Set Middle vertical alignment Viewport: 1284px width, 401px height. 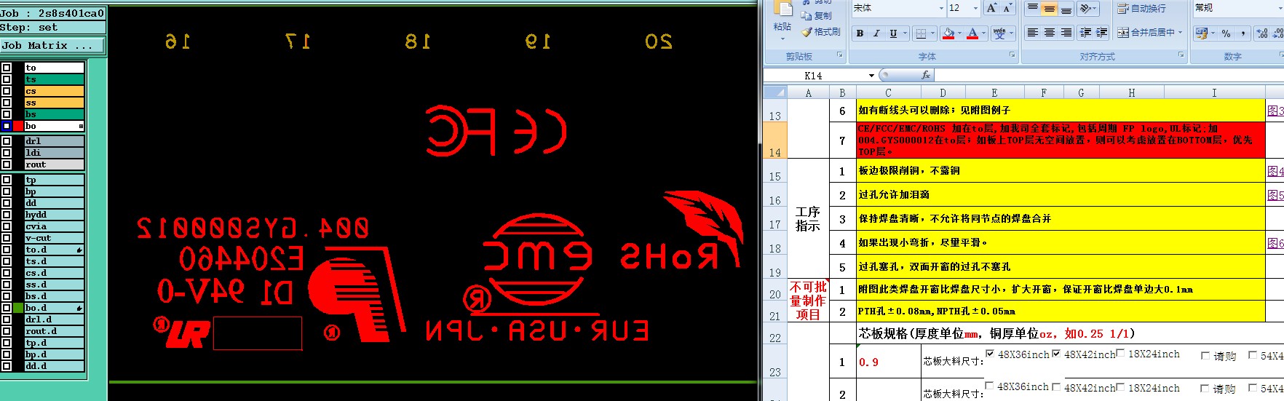point(1049,9)
